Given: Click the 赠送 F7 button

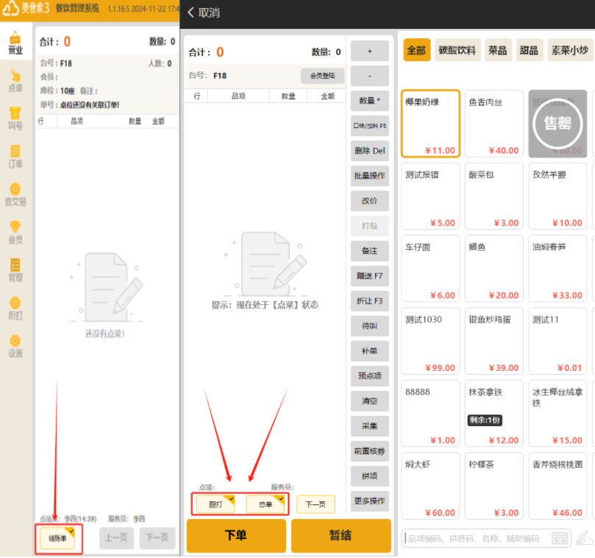Looking at the screenshot, I should 370,276.
